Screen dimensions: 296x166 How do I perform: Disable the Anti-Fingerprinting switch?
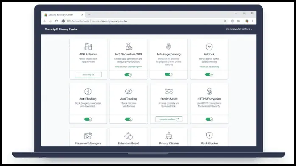(x=169, y=75)
